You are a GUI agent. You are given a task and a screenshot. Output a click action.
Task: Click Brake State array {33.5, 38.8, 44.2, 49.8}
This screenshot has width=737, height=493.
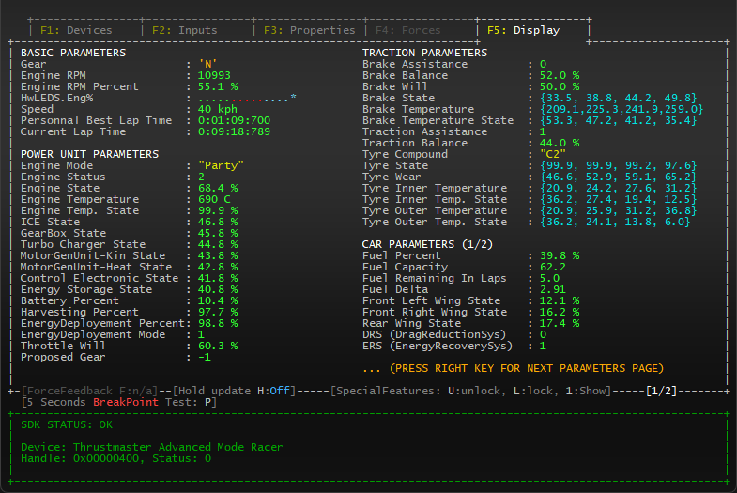coord(619,98)
